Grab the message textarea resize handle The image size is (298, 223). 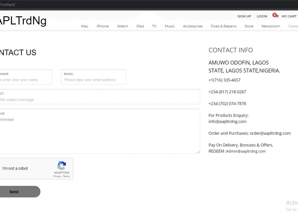tap(198, 152)
